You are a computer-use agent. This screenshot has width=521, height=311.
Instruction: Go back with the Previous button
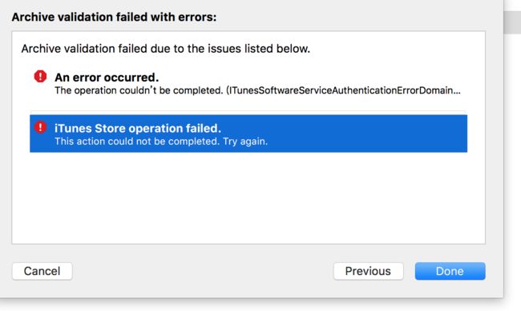click(x=368, y=271)
